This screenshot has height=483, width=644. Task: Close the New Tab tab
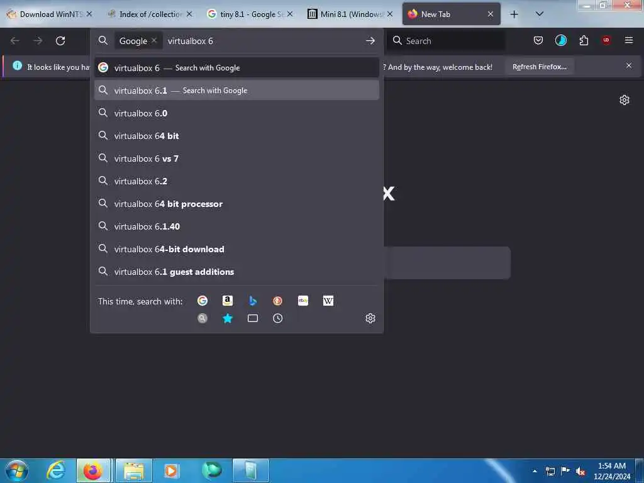coord(490,14)
